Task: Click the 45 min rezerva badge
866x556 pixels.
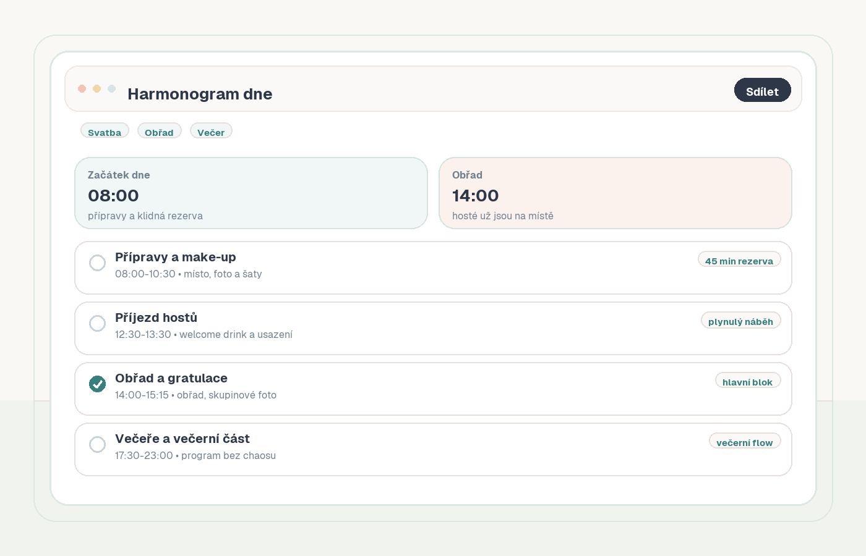Action: 739,260
